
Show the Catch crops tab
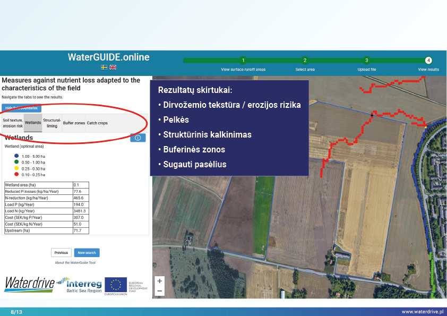[x=97, y=123]
